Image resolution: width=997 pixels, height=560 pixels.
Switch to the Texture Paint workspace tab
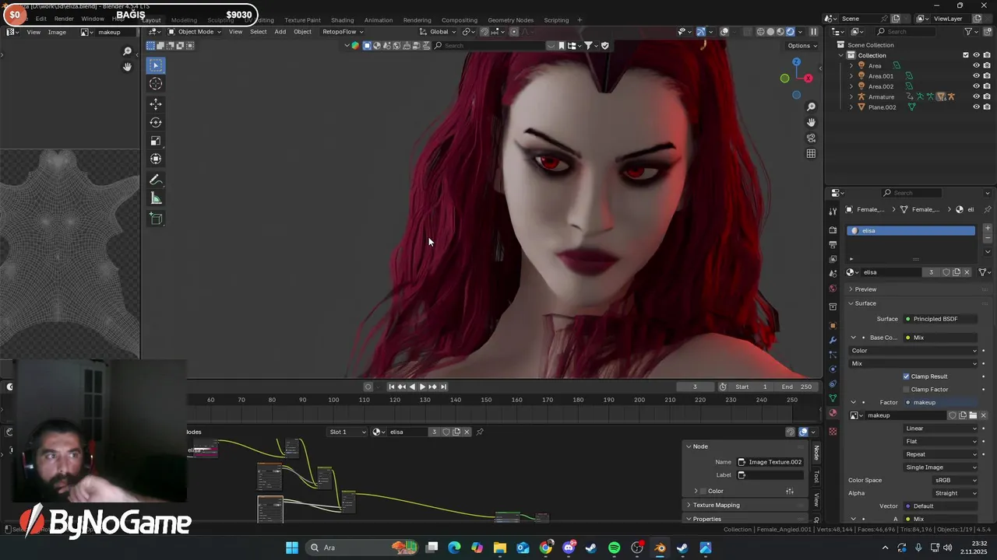coord(302,19)
